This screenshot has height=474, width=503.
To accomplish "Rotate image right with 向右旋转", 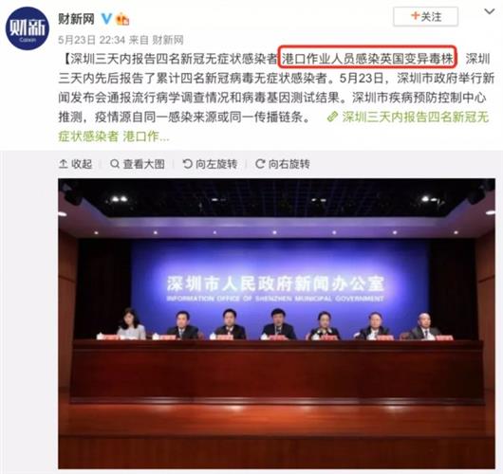I will click(283, 164).
